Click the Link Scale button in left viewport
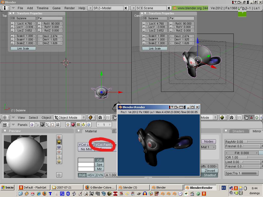Viewport: 263px width, 197px height. (23, 48)
